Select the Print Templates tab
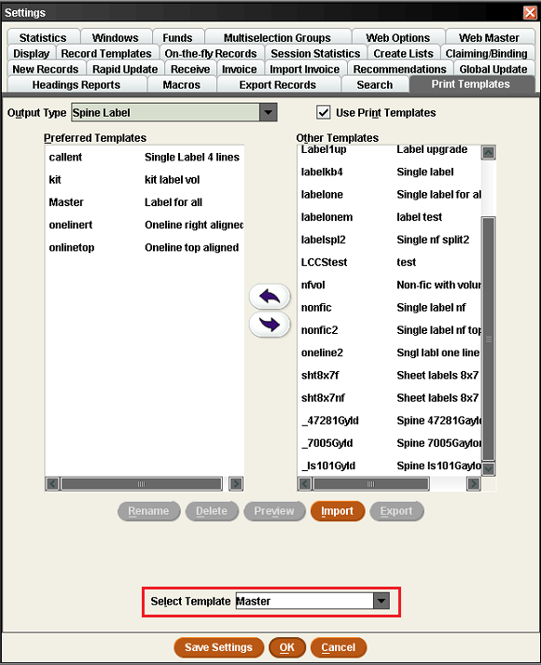This screenshot has width=541, height=665. [x=471, y=84]
